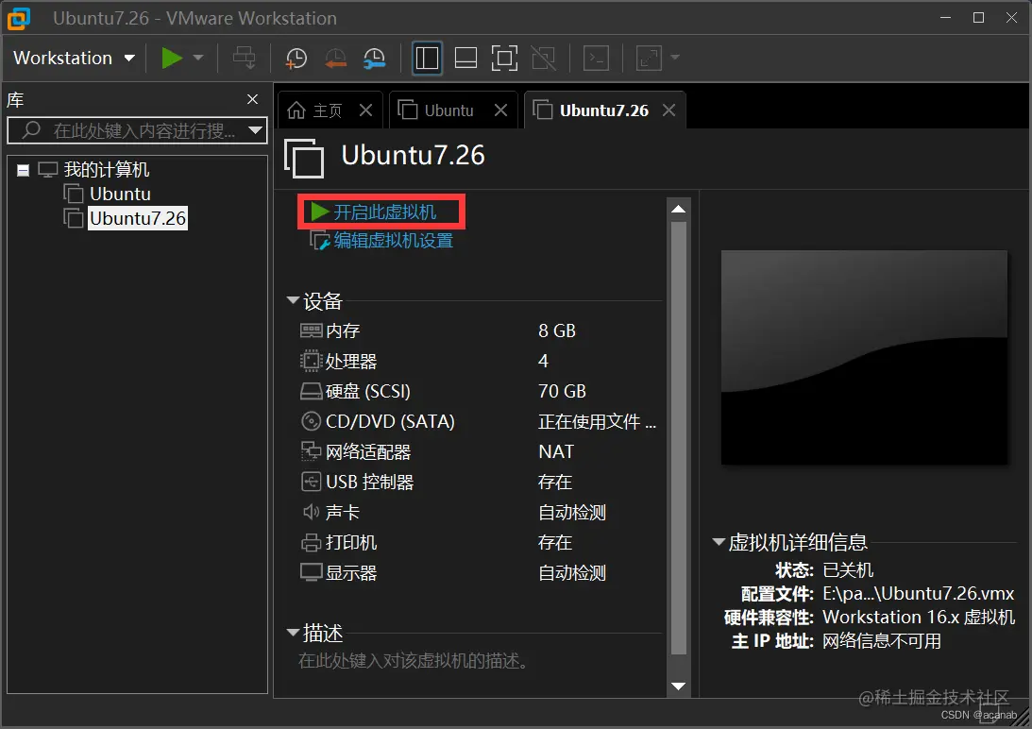Collapse the 设备 section
The image size is (1032, 729).
(293, 300)
